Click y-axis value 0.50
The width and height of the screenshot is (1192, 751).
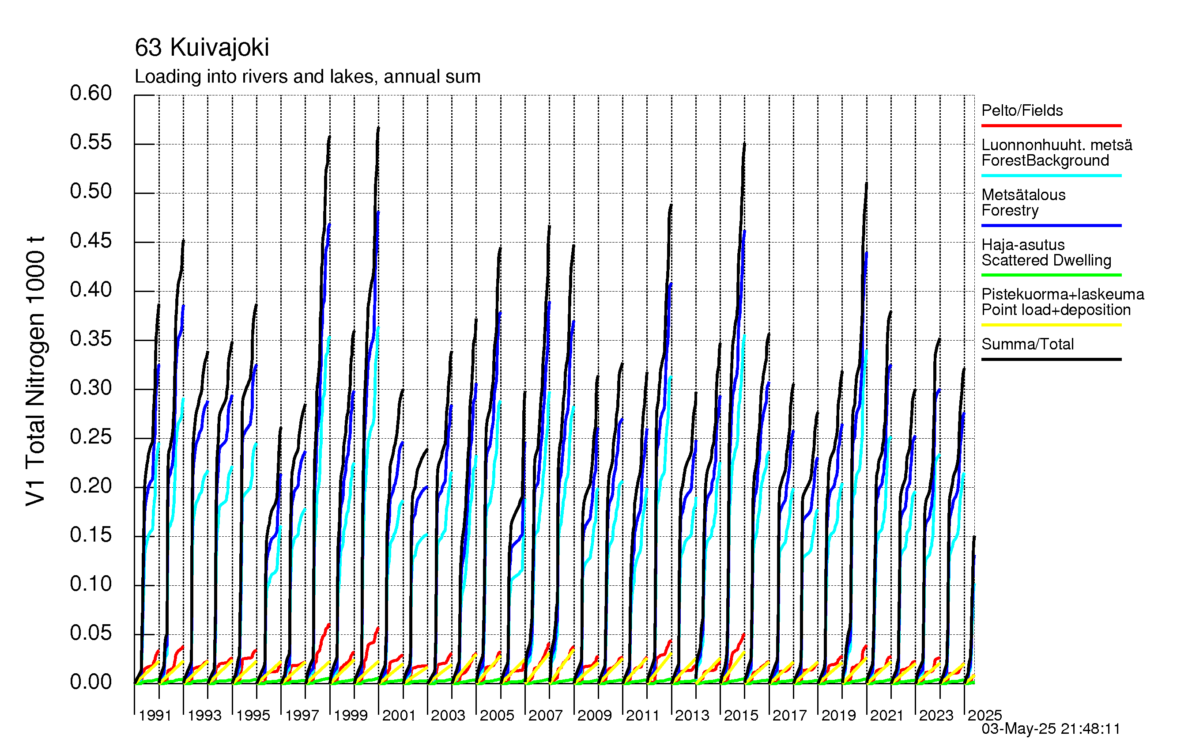pyautogui.click(x=91, y=191)
